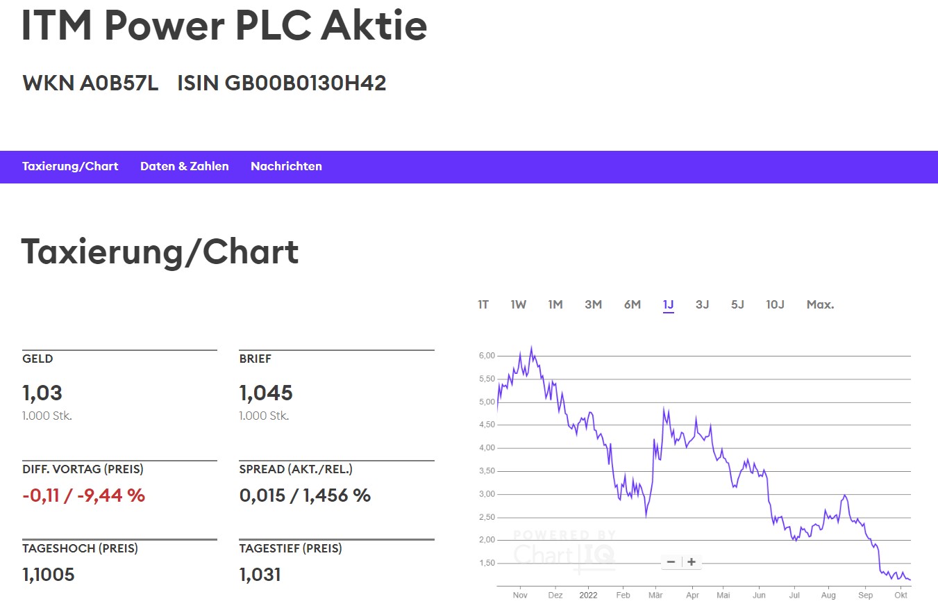Select the 1T chart time range

(483, 304)
